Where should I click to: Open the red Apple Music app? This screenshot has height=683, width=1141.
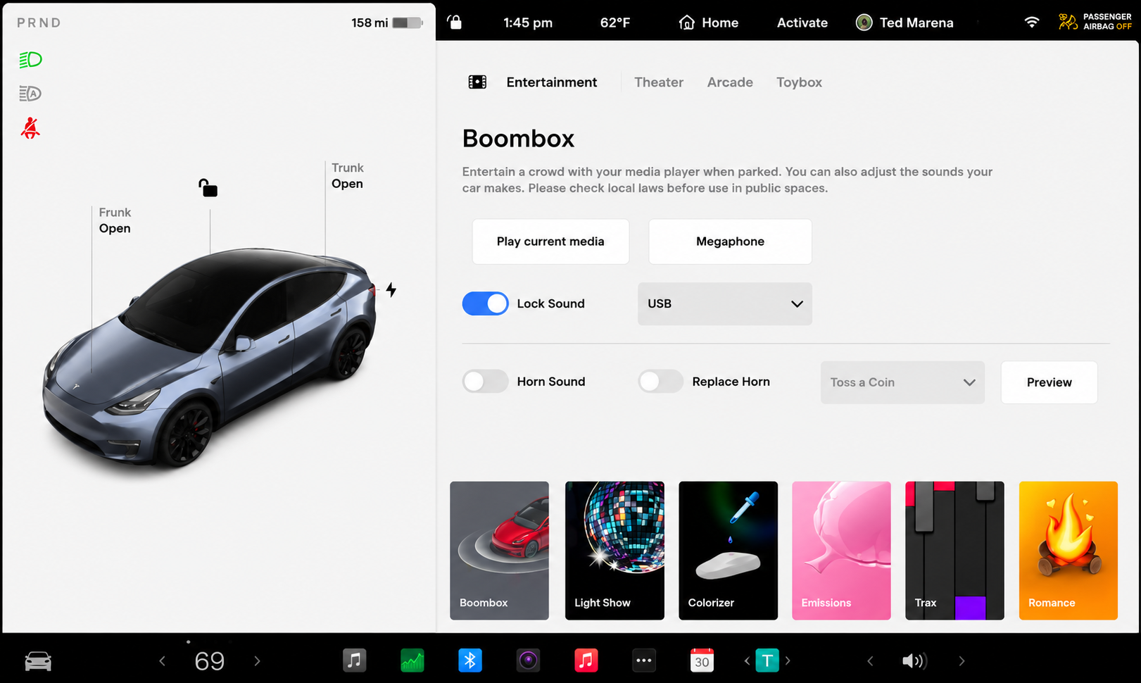586,660
